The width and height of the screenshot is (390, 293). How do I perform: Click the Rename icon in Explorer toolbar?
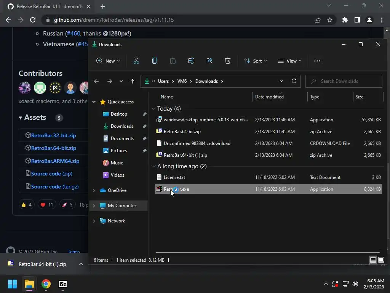click(191, 61)
